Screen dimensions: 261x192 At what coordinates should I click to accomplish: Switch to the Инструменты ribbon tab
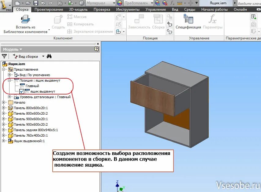point(128,9)
